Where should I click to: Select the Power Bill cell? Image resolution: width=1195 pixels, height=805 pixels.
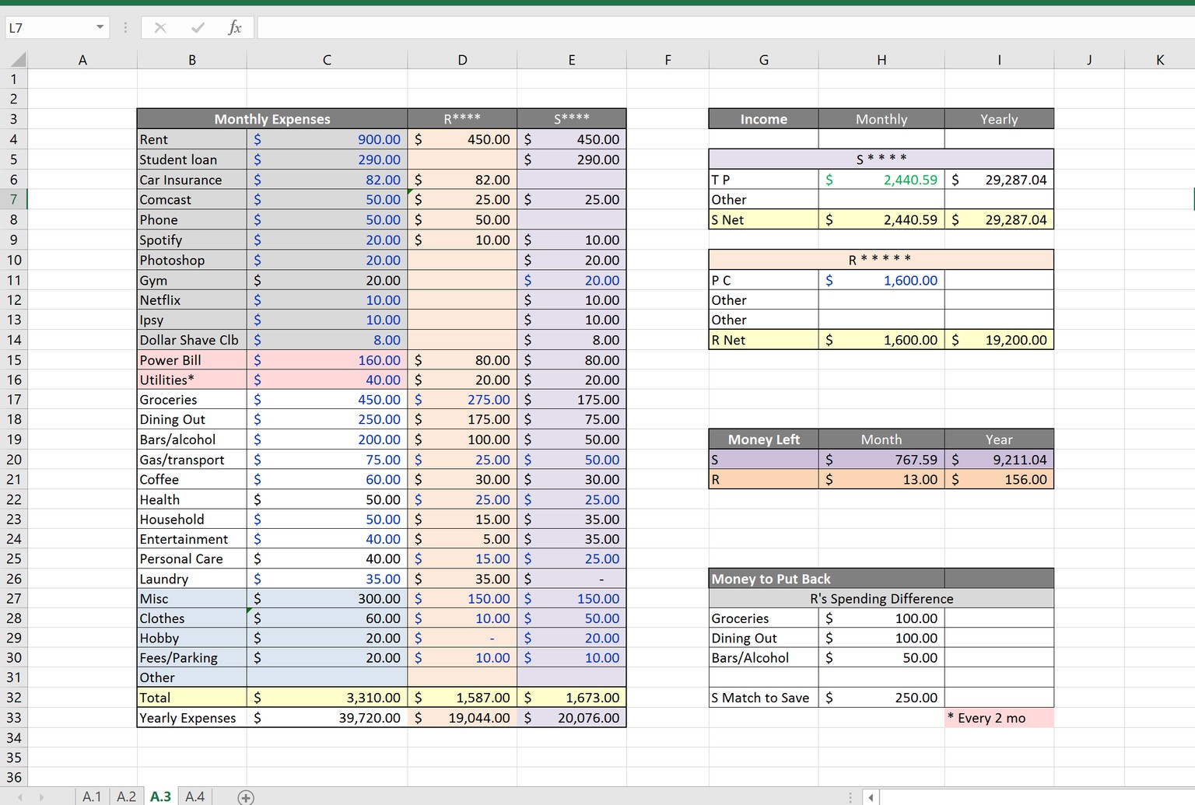192,360
